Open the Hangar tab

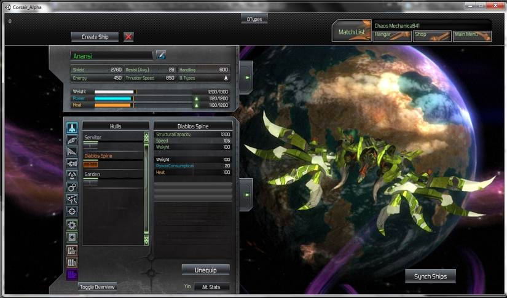click(392, 36)
